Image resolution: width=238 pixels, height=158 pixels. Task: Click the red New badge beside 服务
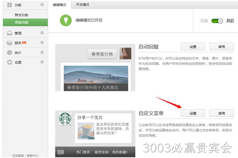pyautogui.click(x=24, y=43)
